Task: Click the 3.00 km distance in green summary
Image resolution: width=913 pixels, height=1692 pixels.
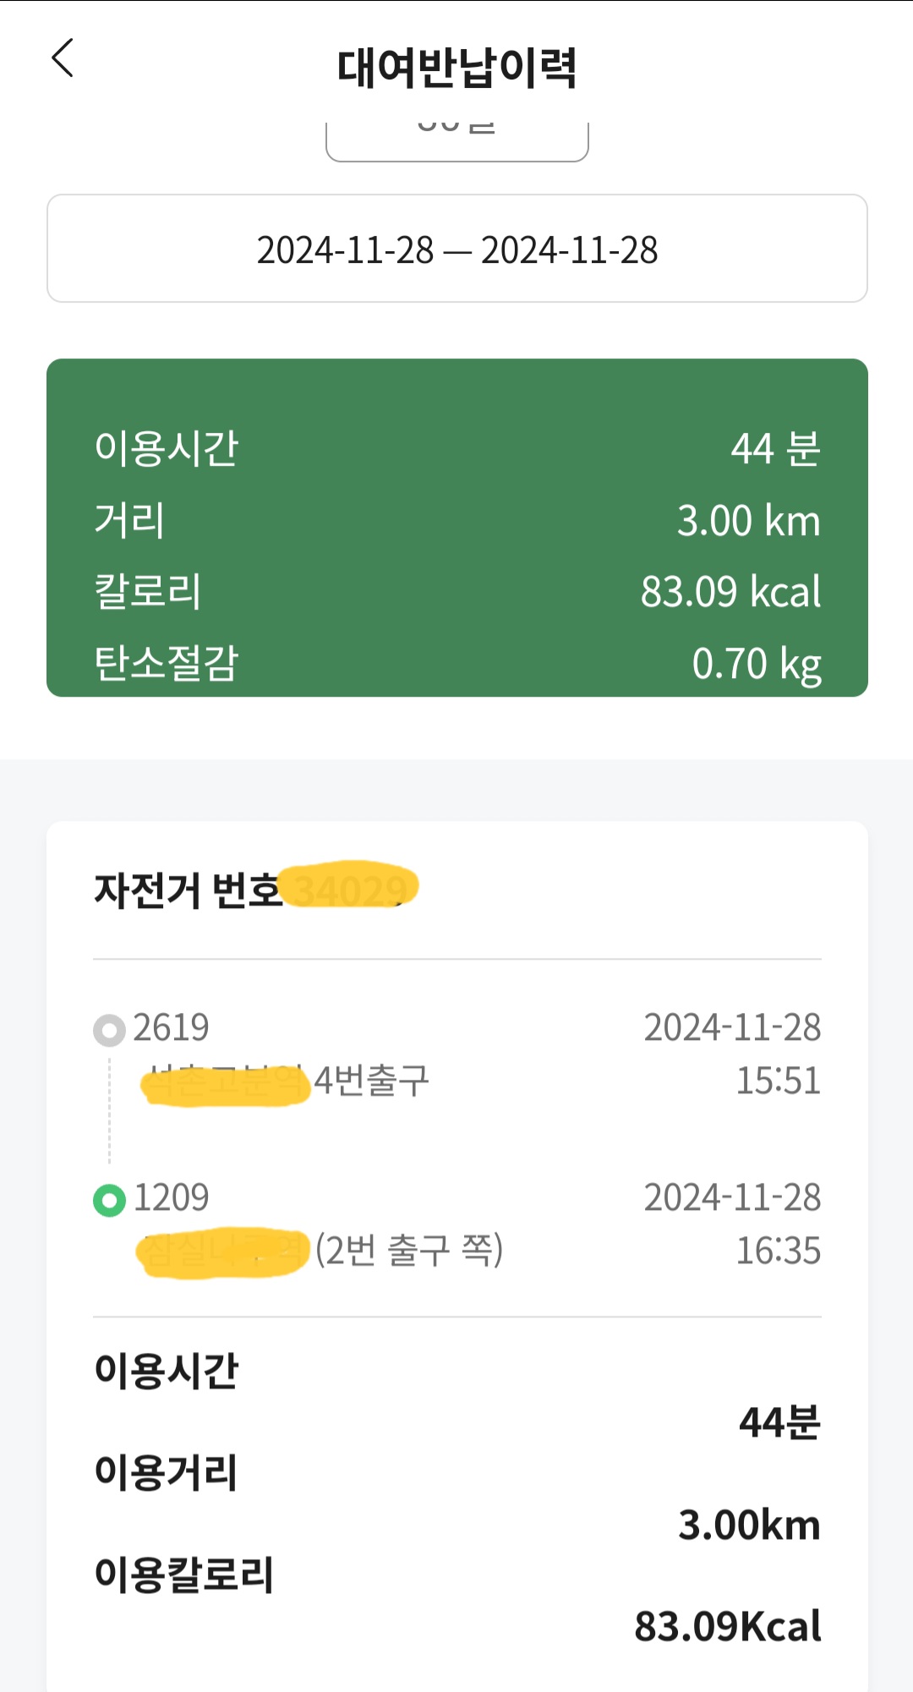Action: [x=748, y=521]
